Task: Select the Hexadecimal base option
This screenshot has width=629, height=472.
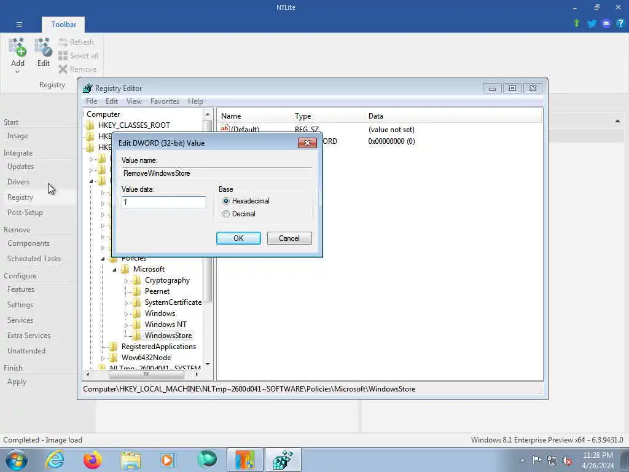Action: [x=246, y=201]
